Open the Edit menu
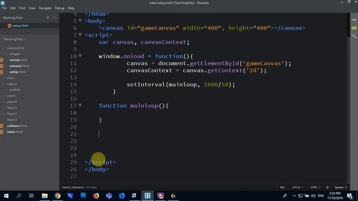This screenshot has width=358, height=201. click(x=13, y=8)
